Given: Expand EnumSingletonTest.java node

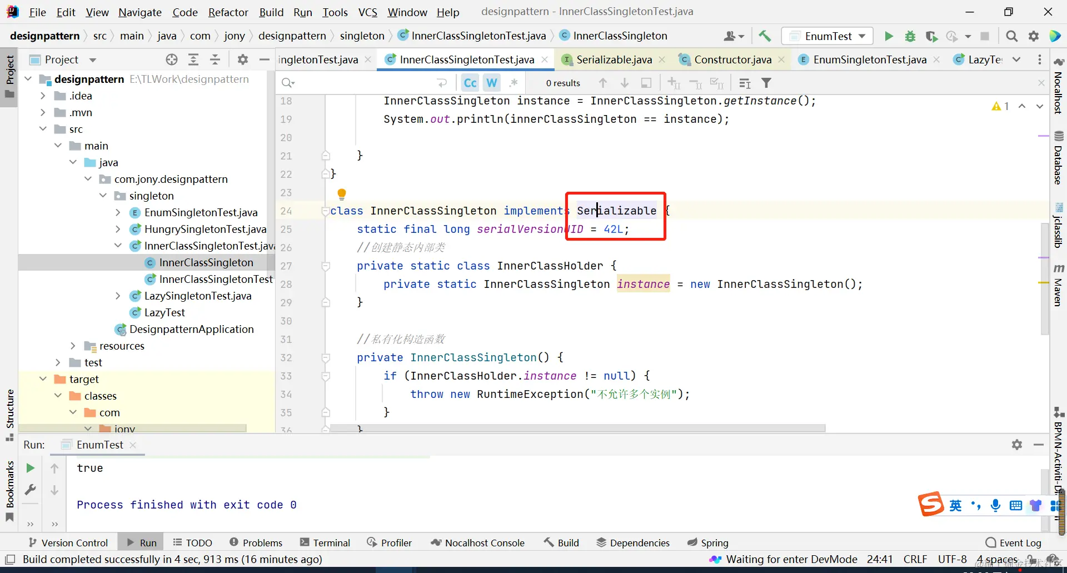Looking at the screenshot, I should click(118, 212).
